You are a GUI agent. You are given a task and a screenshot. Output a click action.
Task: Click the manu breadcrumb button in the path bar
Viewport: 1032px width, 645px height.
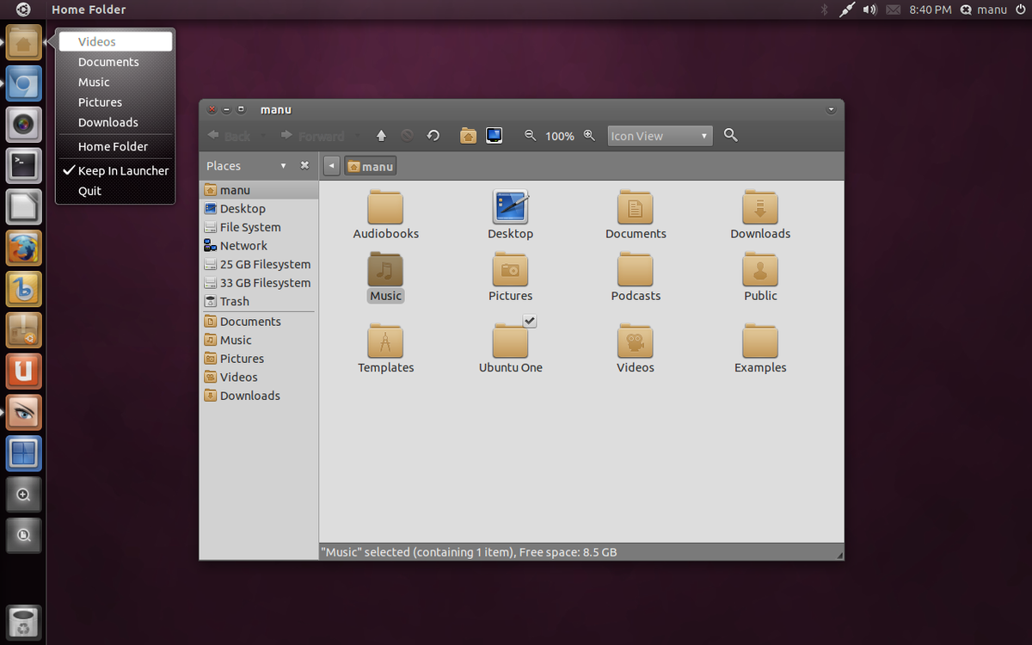(370, 165)
